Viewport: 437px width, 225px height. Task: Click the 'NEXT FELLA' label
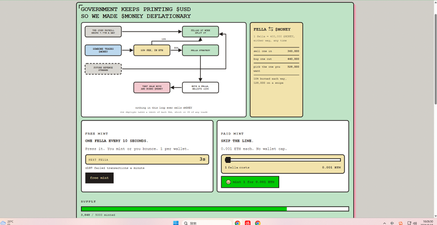click(x=99, y=160)
